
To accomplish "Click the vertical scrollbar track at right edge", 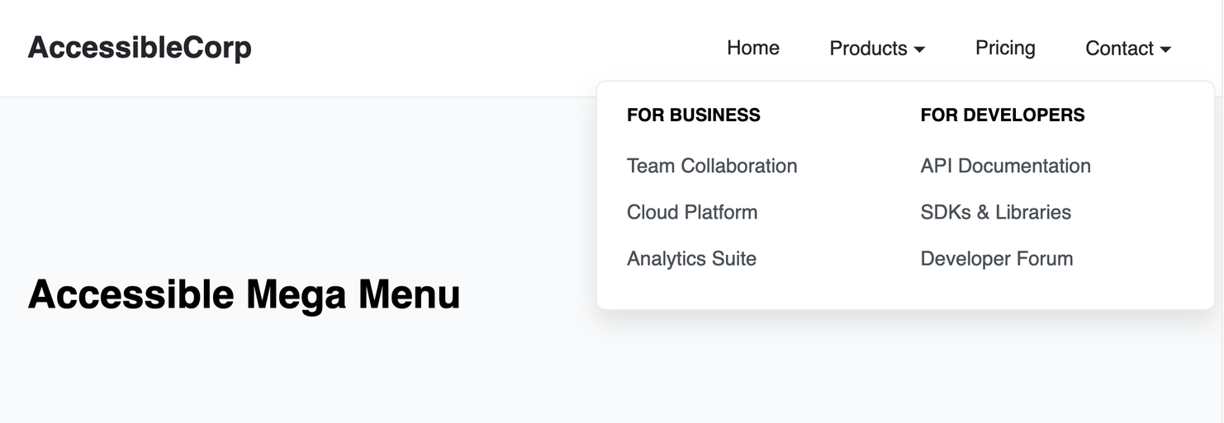I will (x=1219, y=211).
